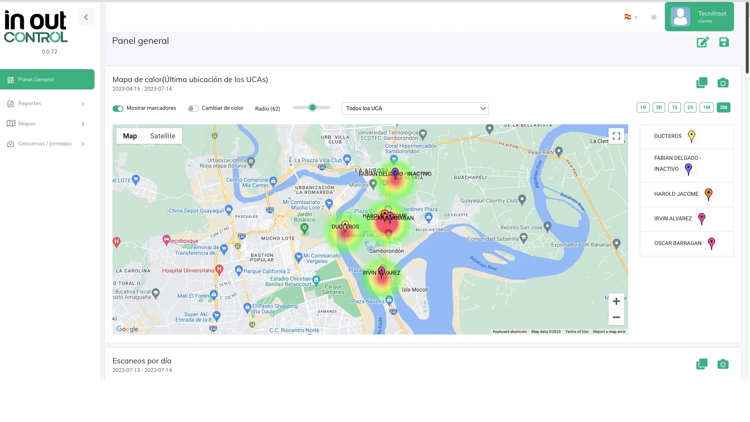Switch the map to Satellite view
Image resolution: width=750 pixels, height=422 pixels.
pos(163,136)
